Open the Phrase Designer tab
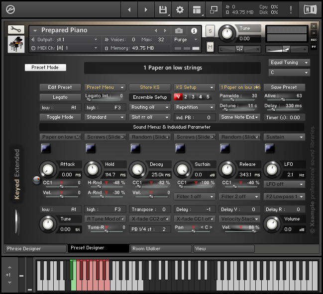 [36, 249]
